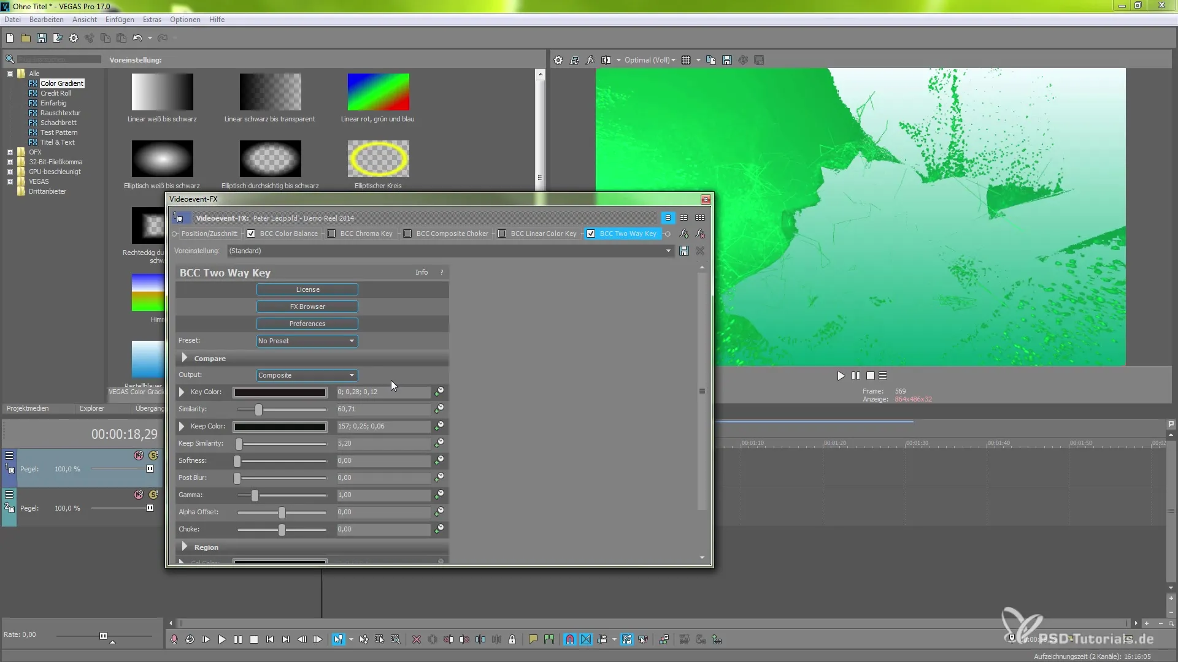Open Voreinstellung (Standard) preset dropdown
This screenshot has height=662, width=1178.
(450, 251)
